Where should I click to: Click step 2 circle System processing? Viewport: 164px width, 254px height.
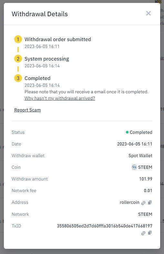point(18,59)
